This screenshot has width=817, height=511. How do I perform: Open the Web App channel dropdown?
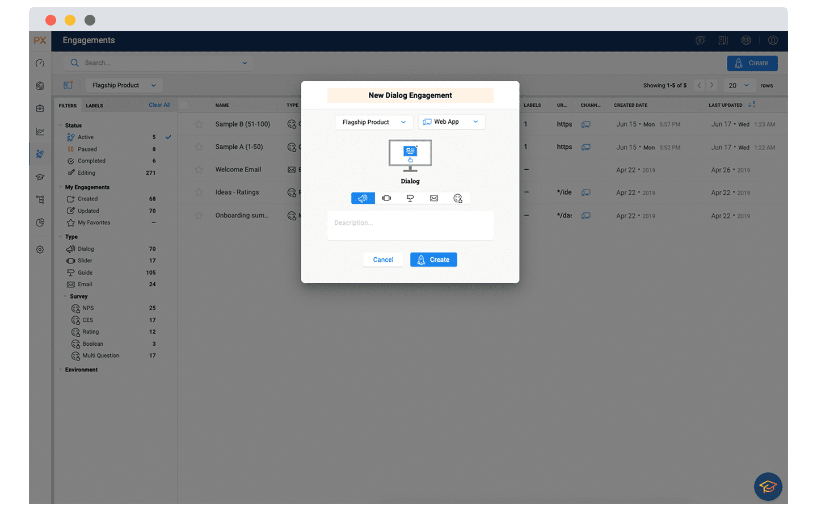[x=452, y=122]
